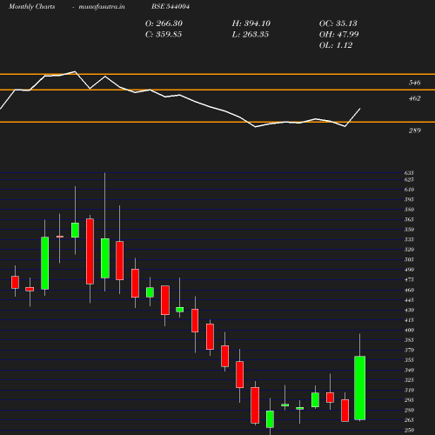Click the top orange horizontal level line
The image size is (435, 435).
pos(217,74)
